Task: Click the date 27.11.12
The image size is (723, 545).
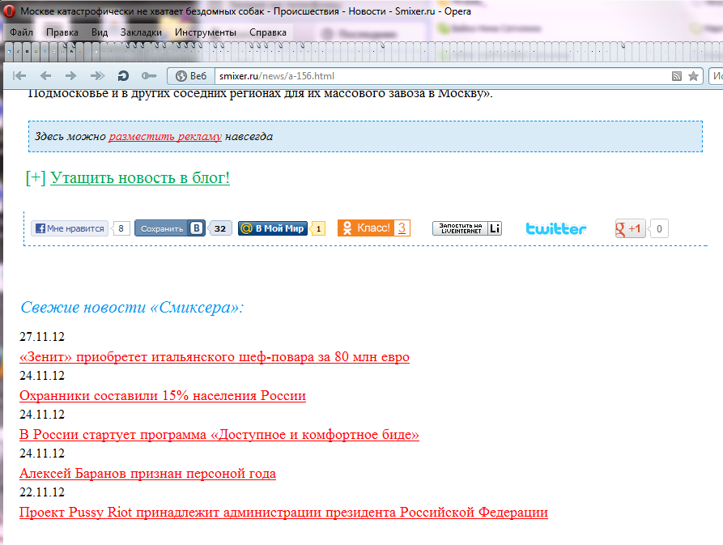Action: point(42,337)
